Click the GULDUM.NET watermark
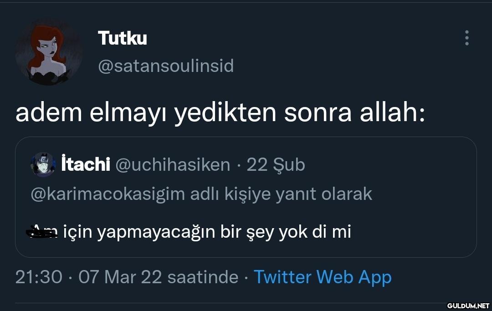The height and width of the screenshot is (311, 492). (467, 305)
